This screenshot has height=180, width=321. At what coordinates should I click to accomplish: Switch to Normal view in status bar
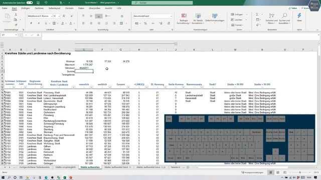point(271,172)
